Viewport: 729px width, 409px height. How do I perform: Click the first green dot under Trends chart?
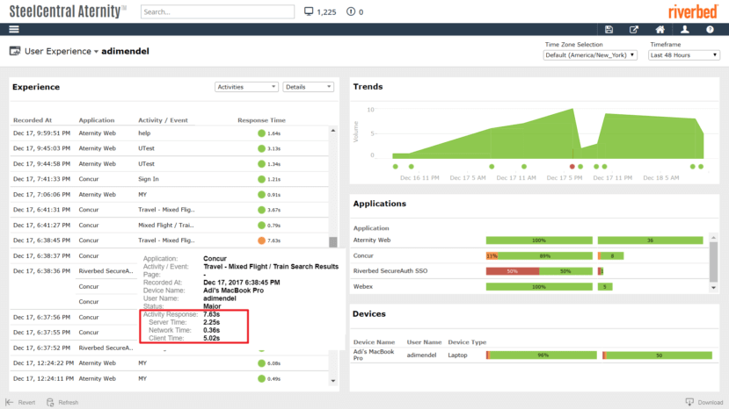tap(395, 167)
